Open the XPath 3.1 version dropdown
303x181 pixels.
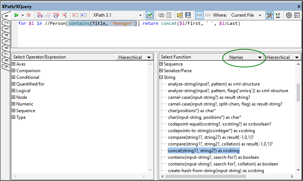[x=117, y=15]
